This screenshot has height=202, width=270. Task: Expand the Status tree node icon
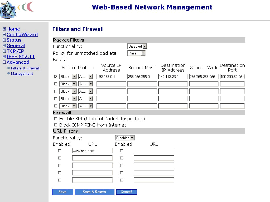tap(4, 40)
